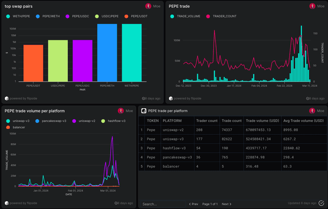
Task: Toggle TRADE_VOLUME legend series
Action: pyautogui.click(x=186, y=16)
